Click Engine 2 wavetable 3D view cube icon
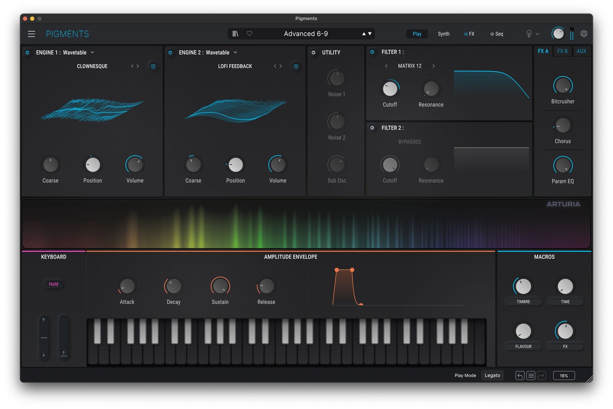 (x=296, y=66)
